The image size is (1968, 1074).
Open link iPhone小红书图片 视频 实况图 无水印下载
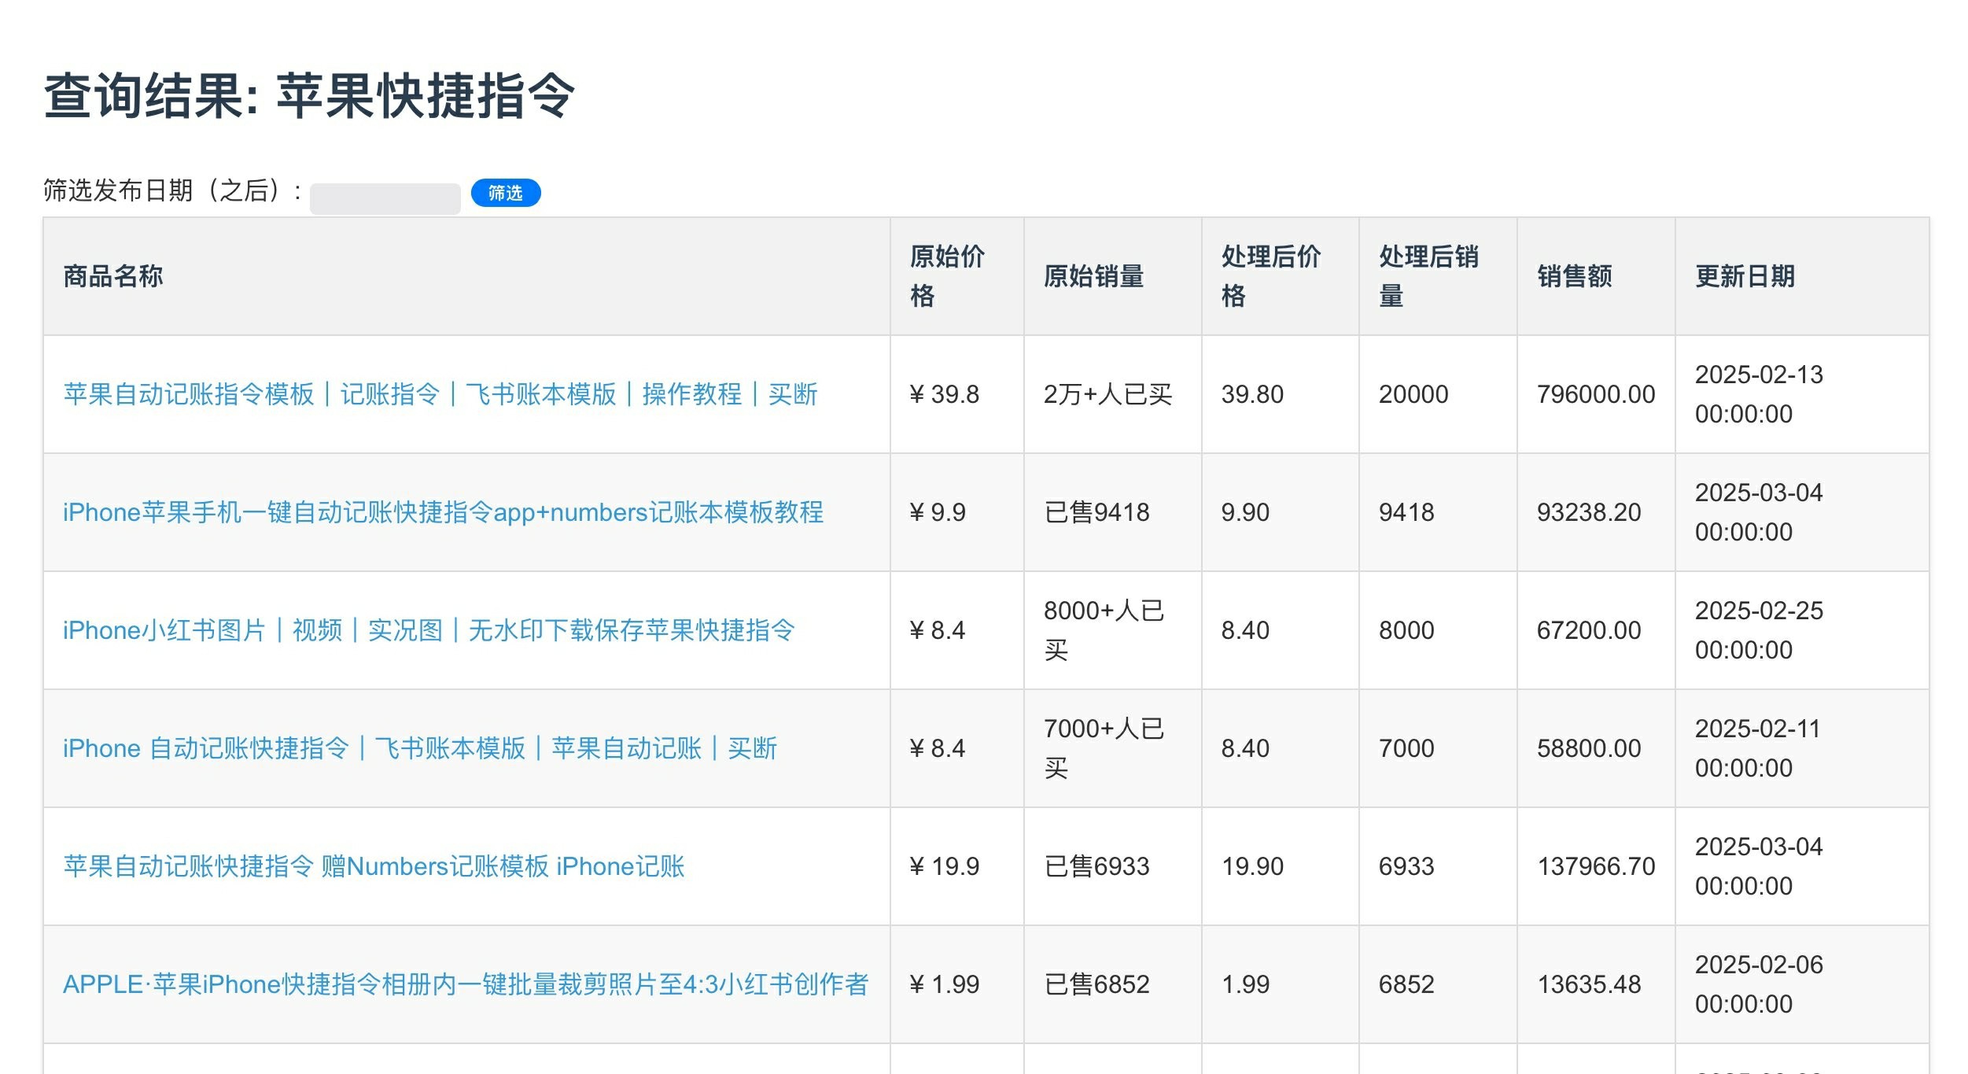[x=429, y=630]
